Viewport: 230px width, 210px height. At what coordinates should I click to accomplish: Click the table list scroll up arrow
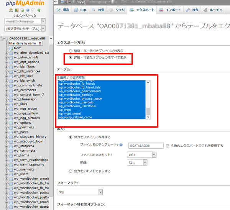point(148,82)
